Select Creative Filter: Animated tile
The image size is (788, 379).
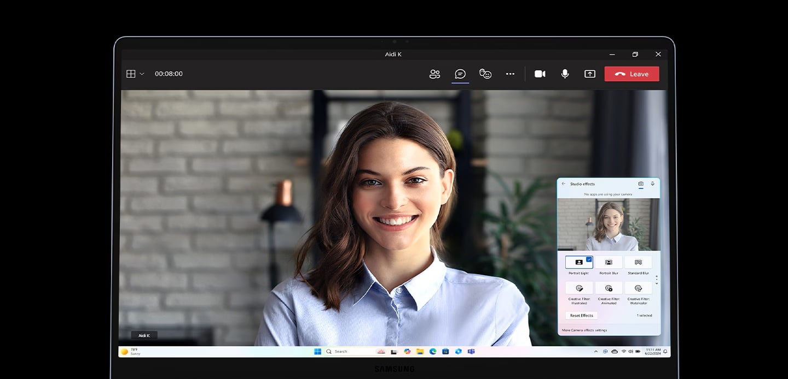tap(609, 288)
